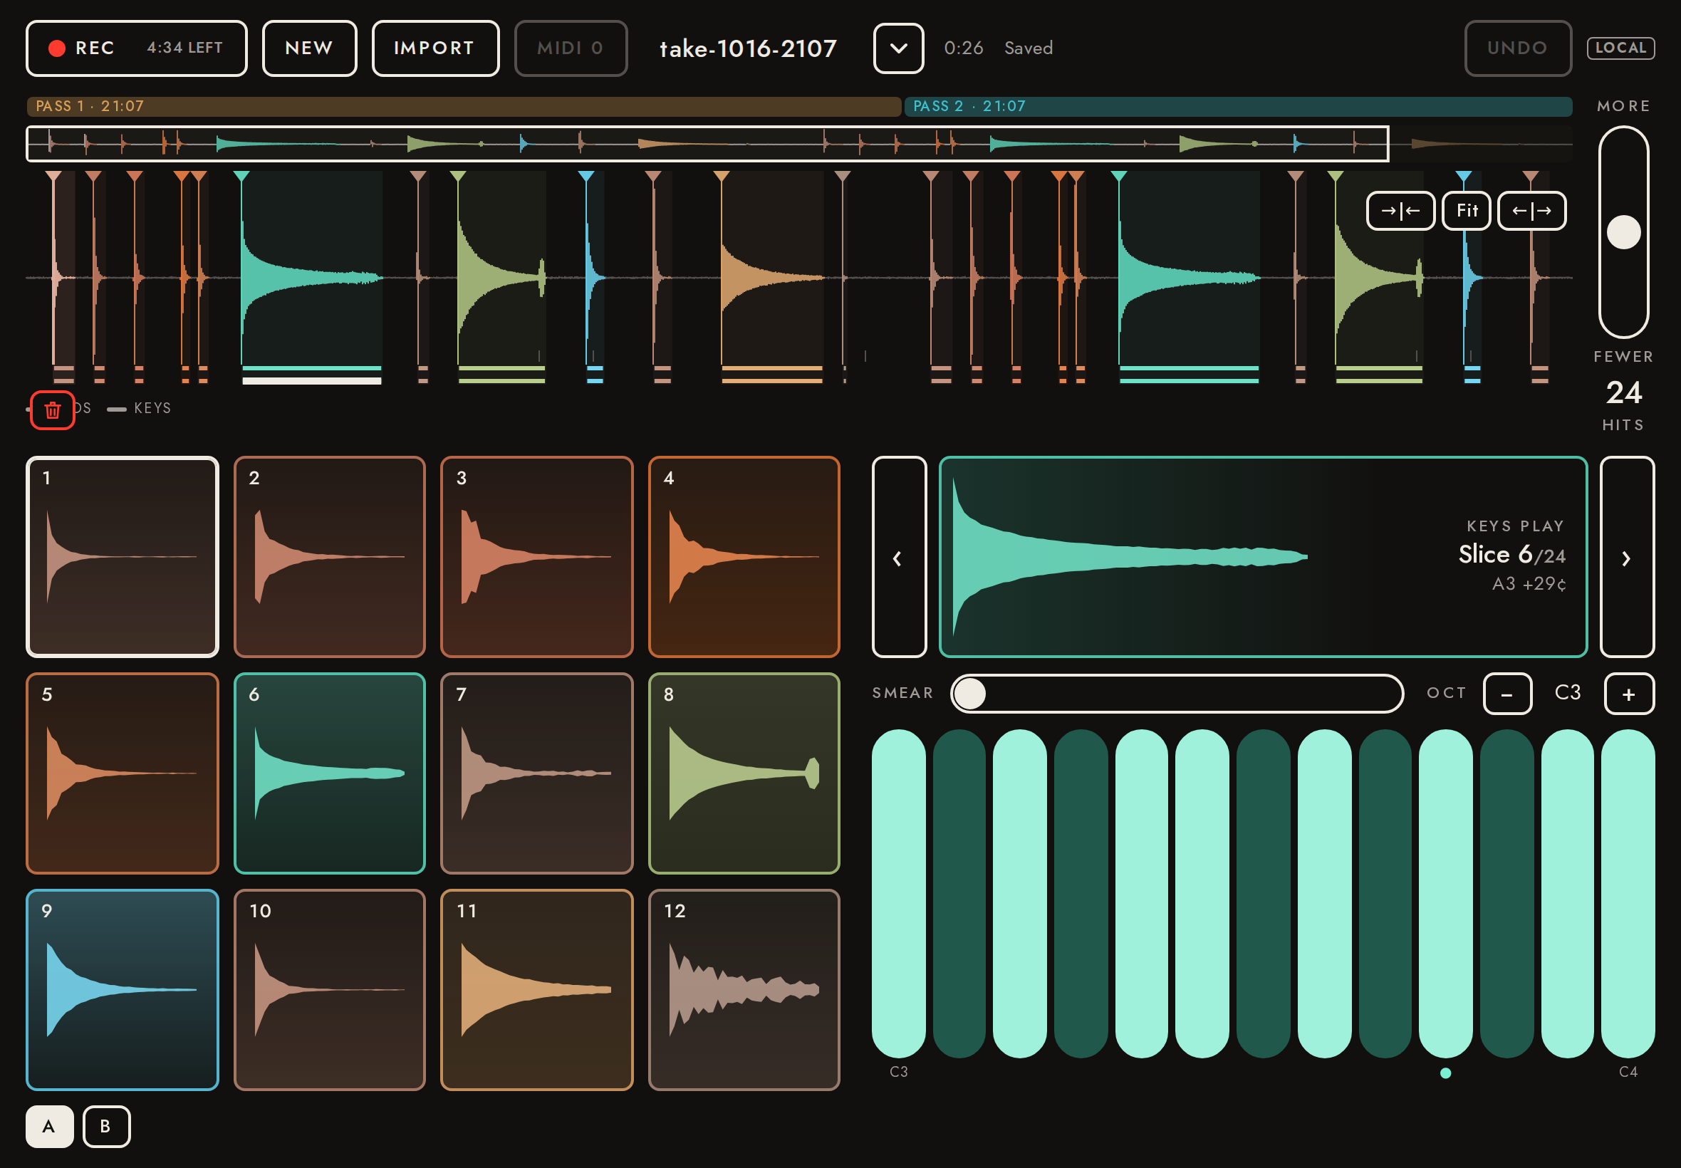Click the KEYS legend label
The image size is (1681, 1168).
(x=152, y=408)
